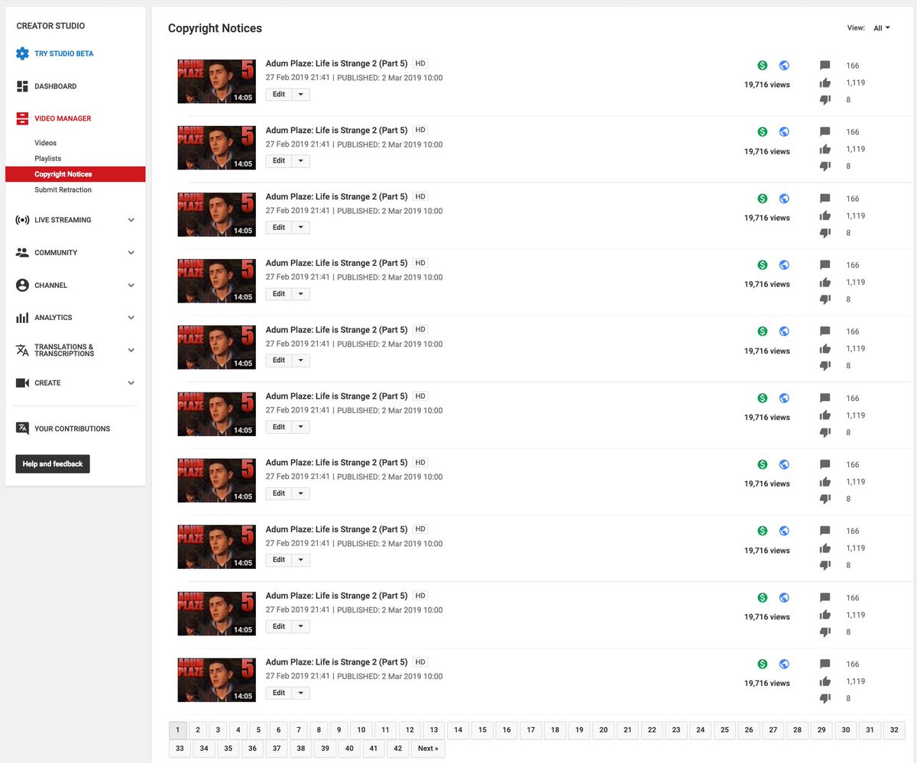Click the CREATOR STUDIO sidebar title
This screenshot has width=917, height=763.
pyautogui.click(x=50, y=26)
